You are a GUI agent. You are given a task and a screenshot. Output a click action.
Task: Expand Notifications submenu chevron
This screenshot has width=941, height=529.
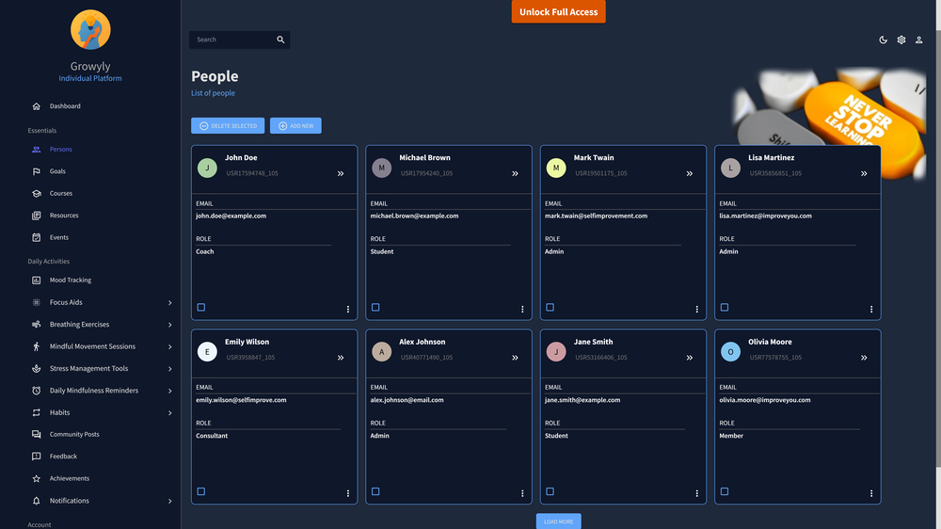tap(169, 501)
